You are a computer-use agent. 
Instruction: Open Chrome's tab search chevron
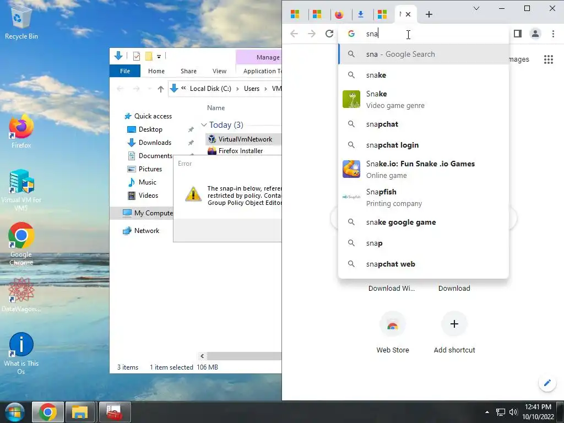[x=476, y=8]
